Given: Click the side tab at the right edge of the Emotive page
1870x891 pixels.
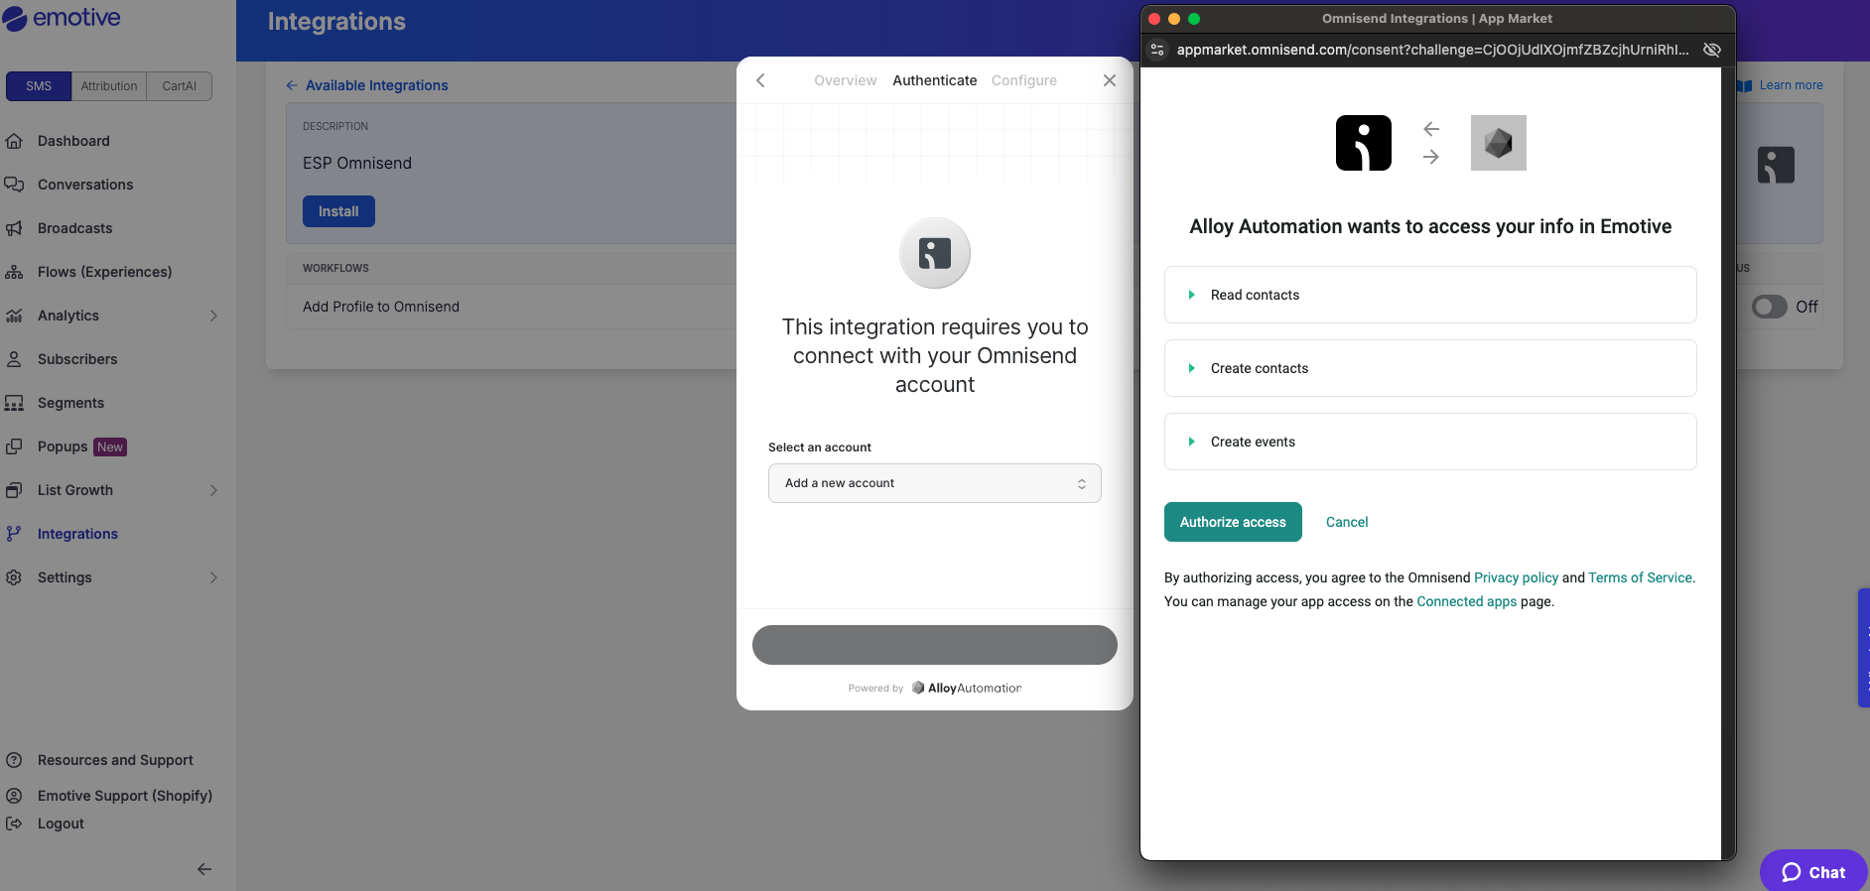Looking at the screenshot, I should click(x=1864, y=648).
